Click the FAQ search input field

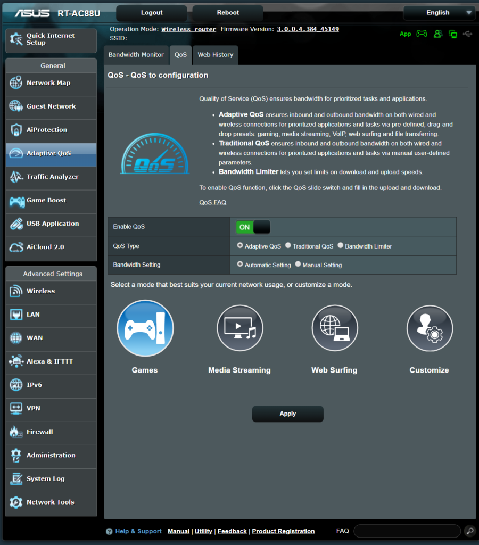(x=407, y=531)
